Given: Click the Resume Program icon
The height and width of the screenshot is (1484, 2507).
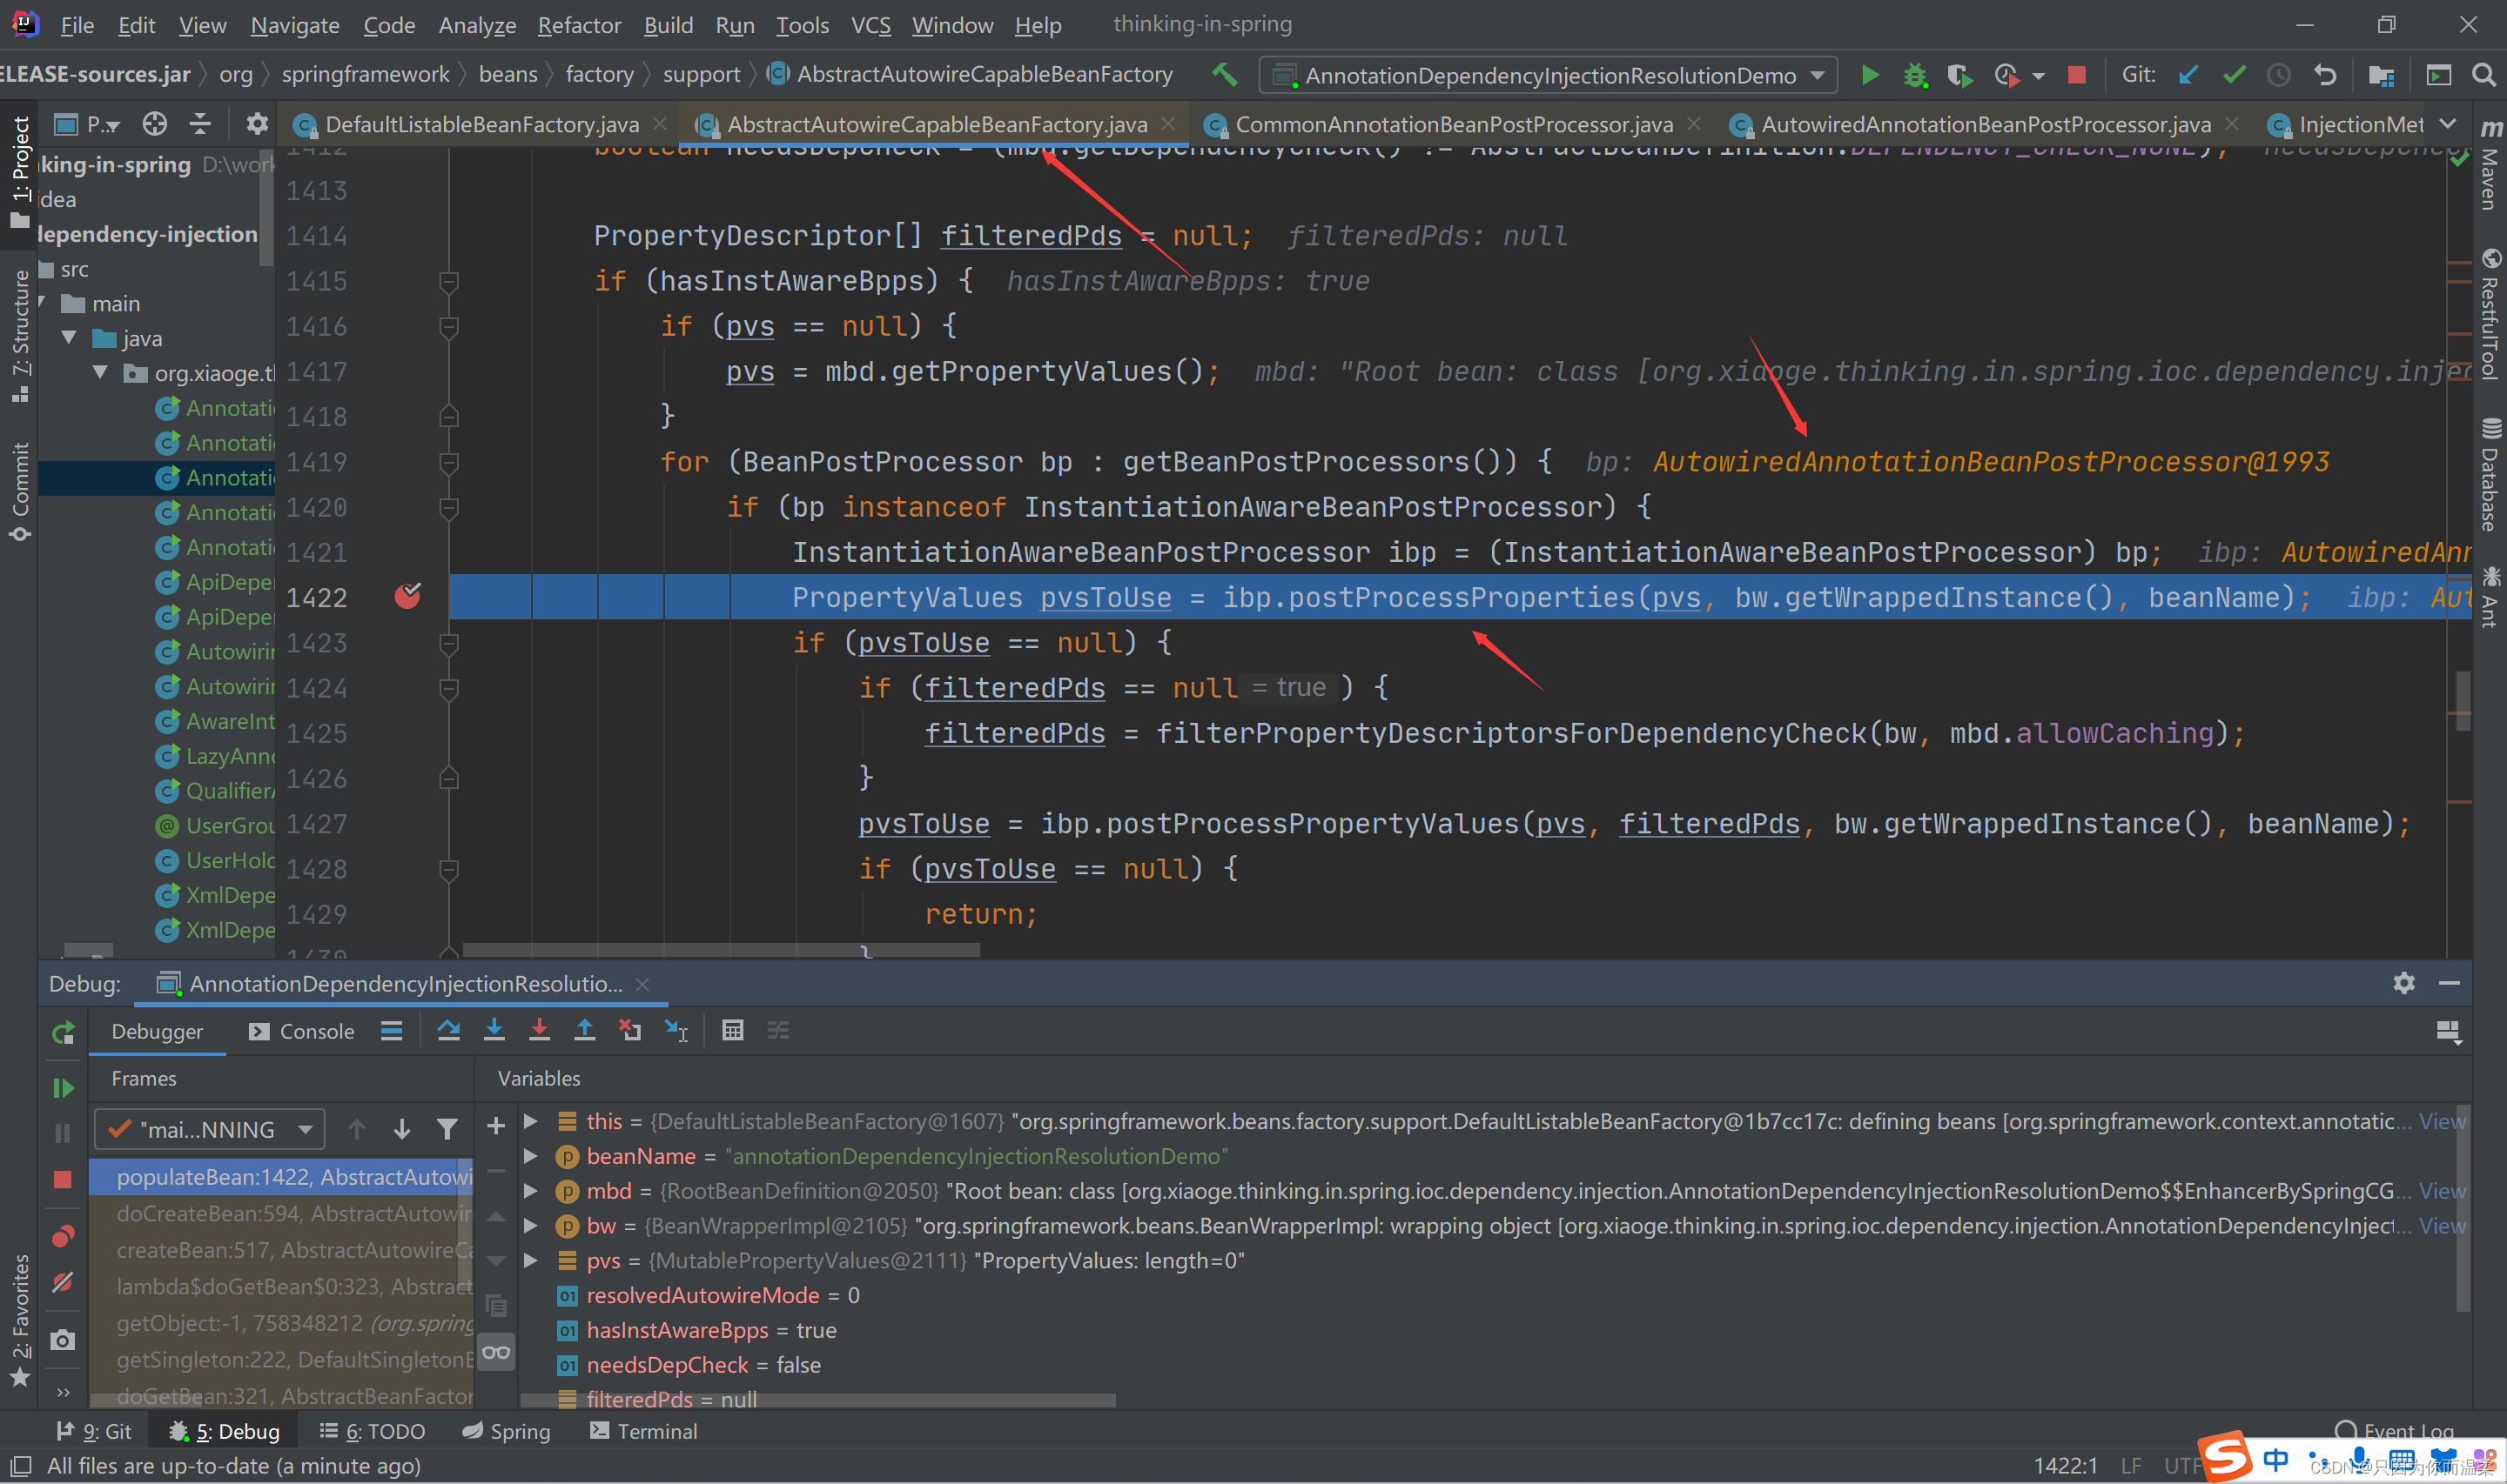Looking at the screenshot, I should [63, 1087].
